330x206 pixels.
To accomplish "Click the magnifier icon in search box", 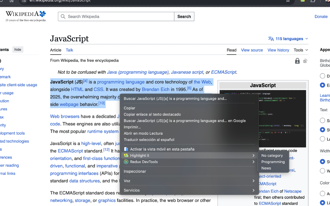I will [63, 16].
